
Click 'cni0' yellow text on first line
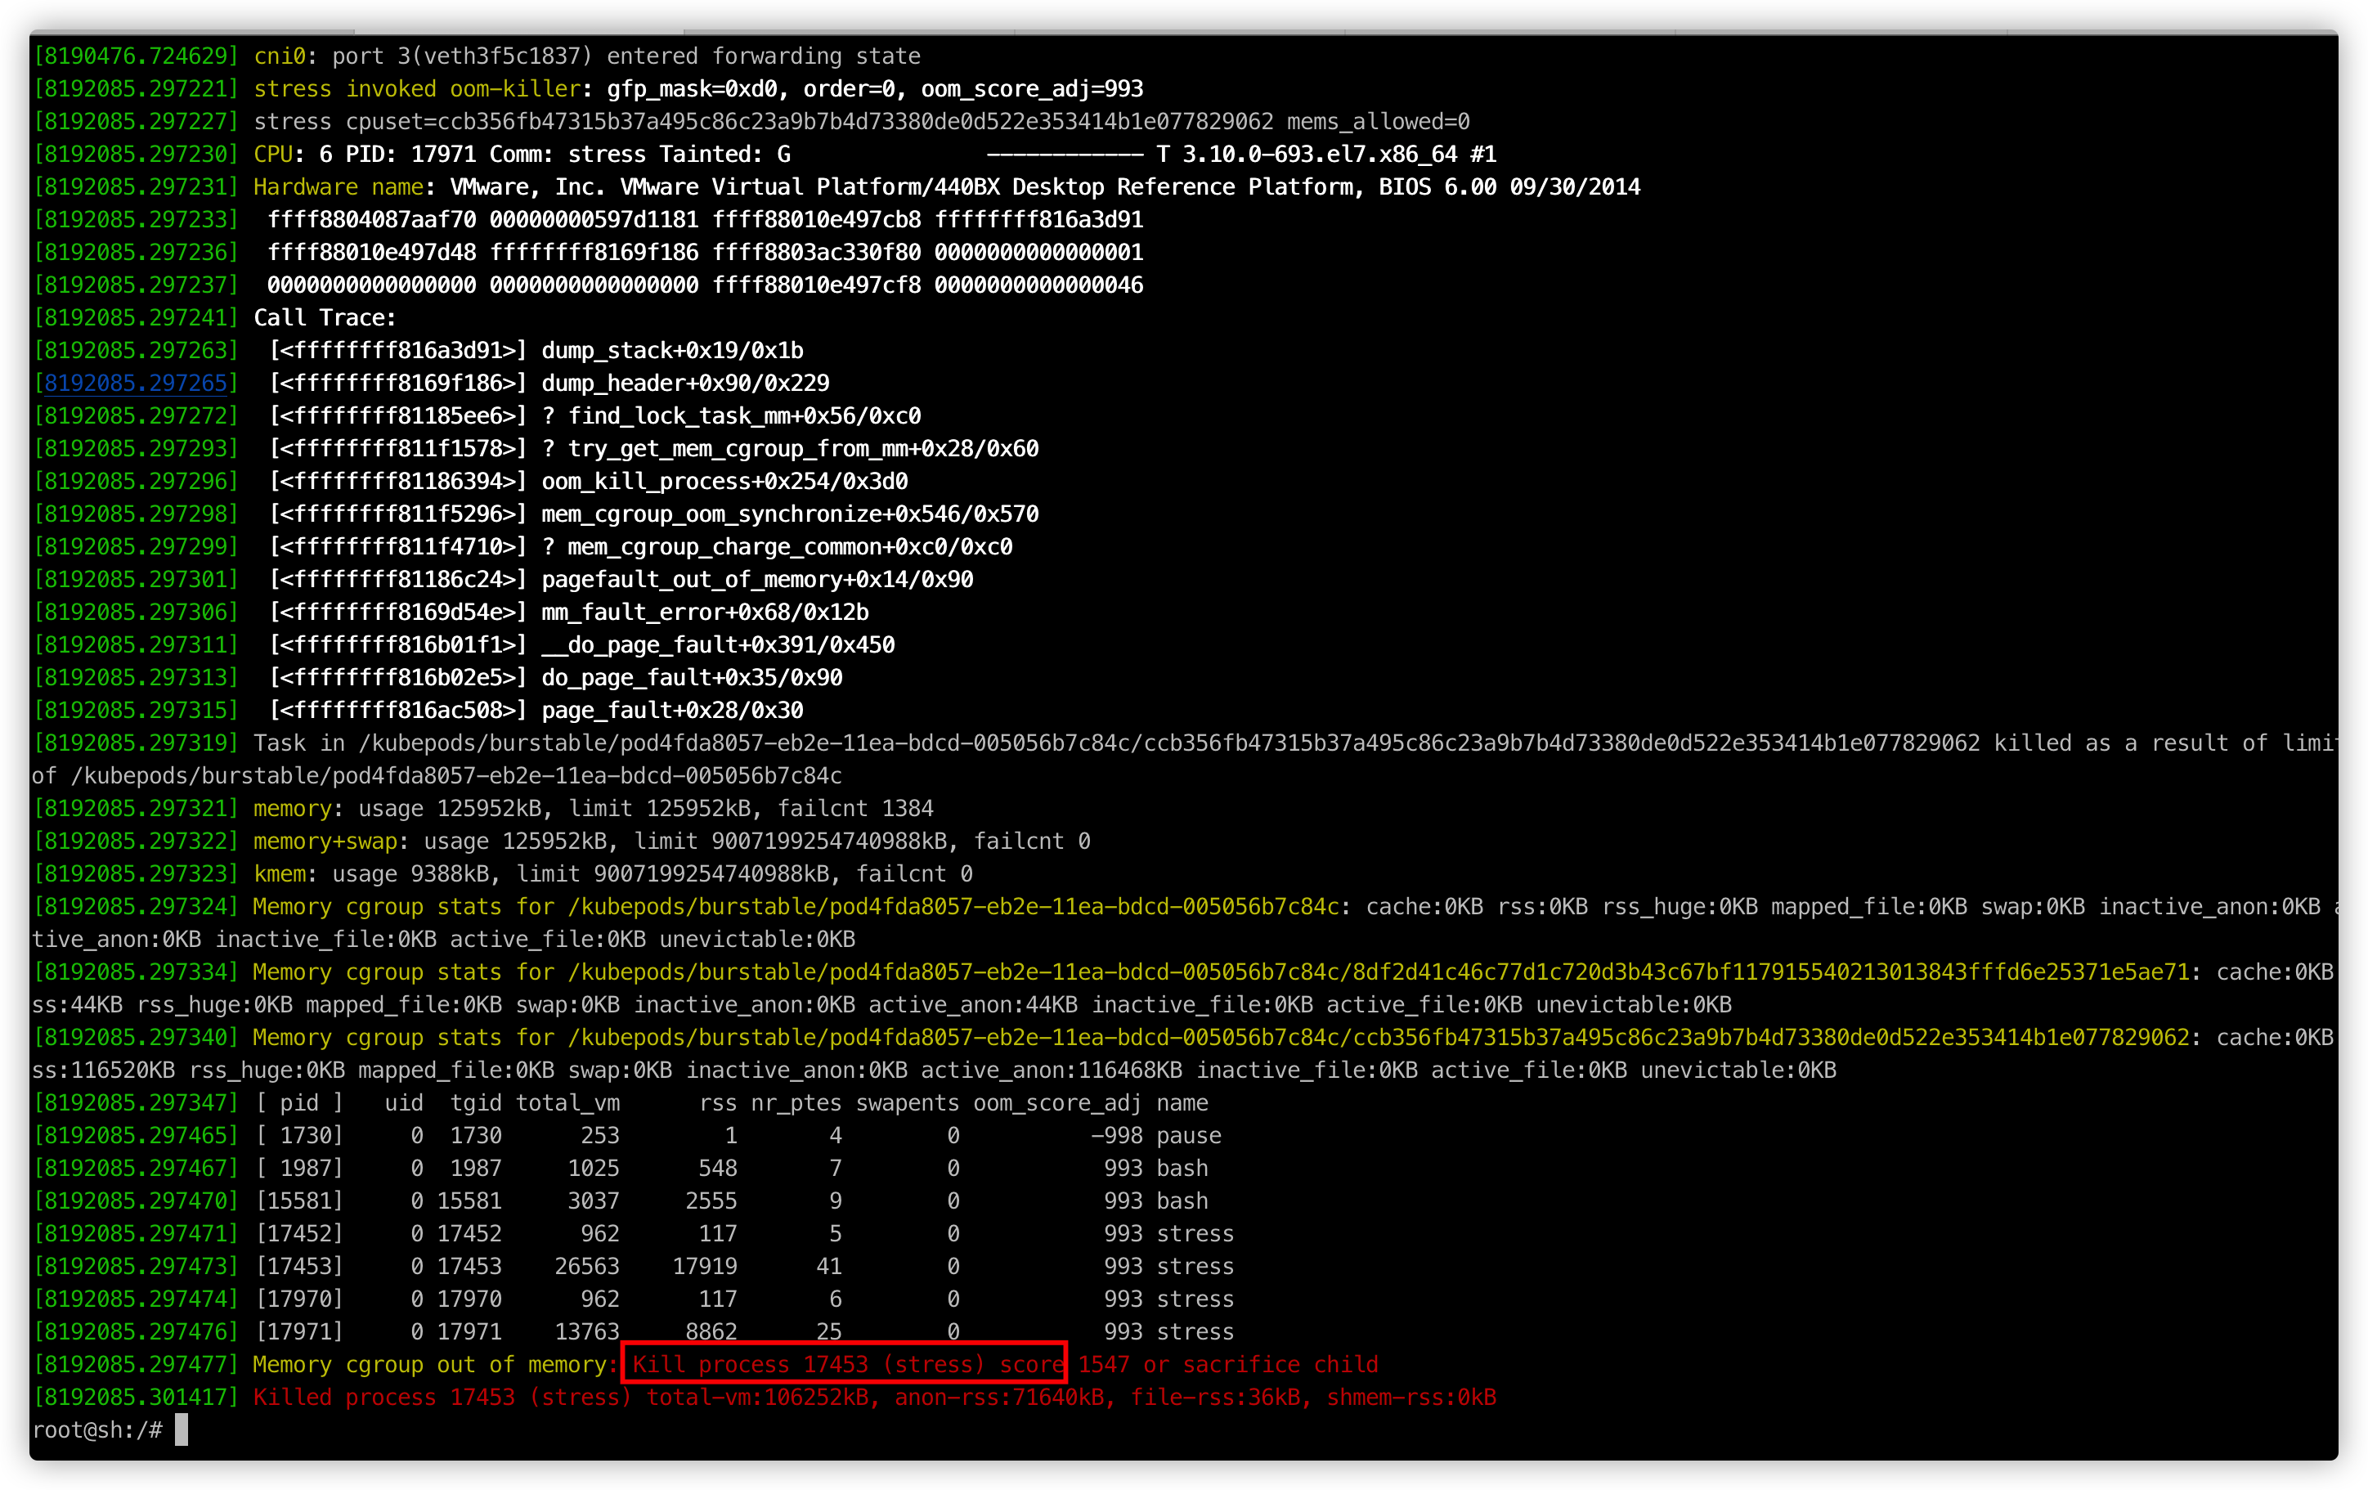[280, 56]
